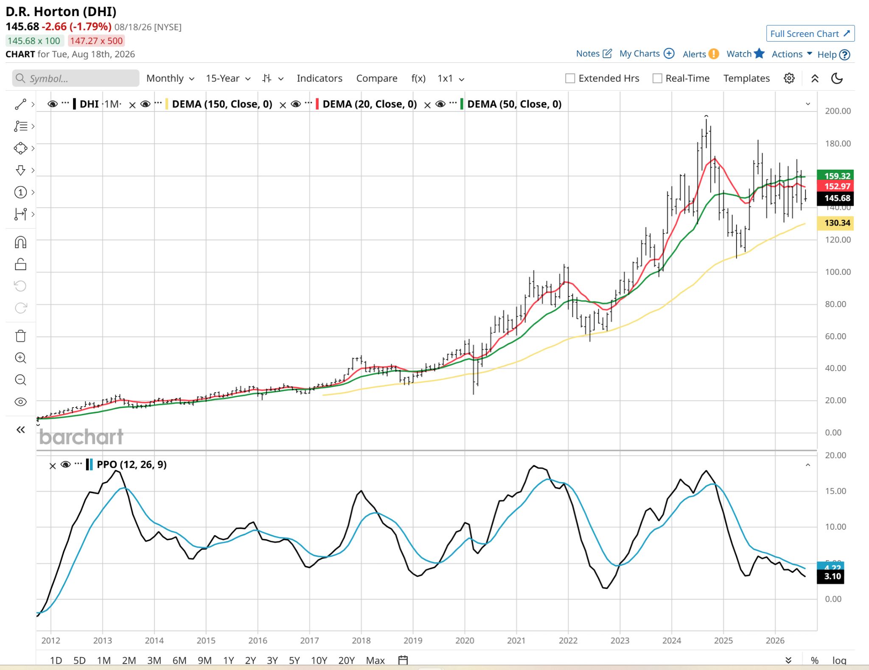
Task: Open chart settings gear icon
Action: pyautogui.click(x=789, y=78)
